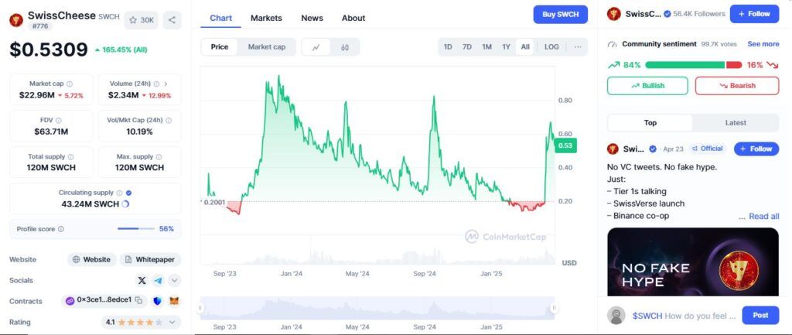Expand the Volume (24h) arrow

click(166, 84)
